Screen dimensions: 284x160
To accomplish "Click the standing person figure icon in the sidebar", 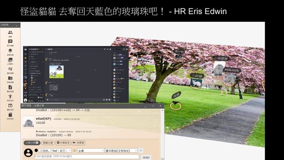I will click(10, 96).
